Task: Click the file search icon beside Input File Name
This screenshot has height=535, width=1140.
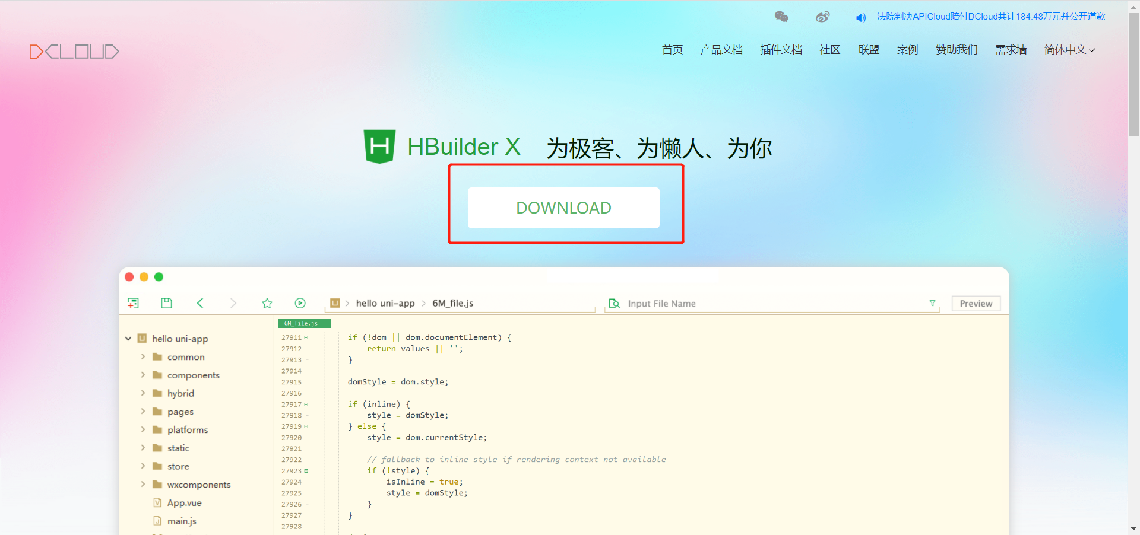Action: coord(614,303)
